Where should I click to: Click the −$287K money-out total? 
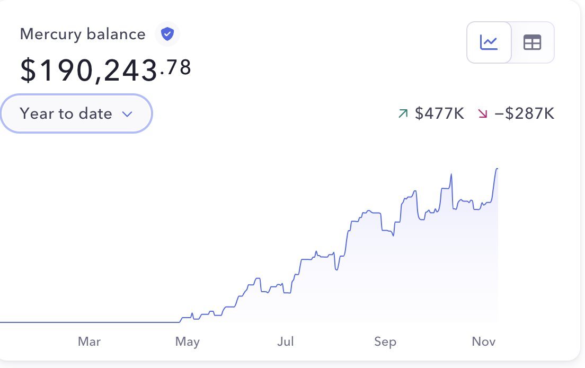[x=524, y=113]
